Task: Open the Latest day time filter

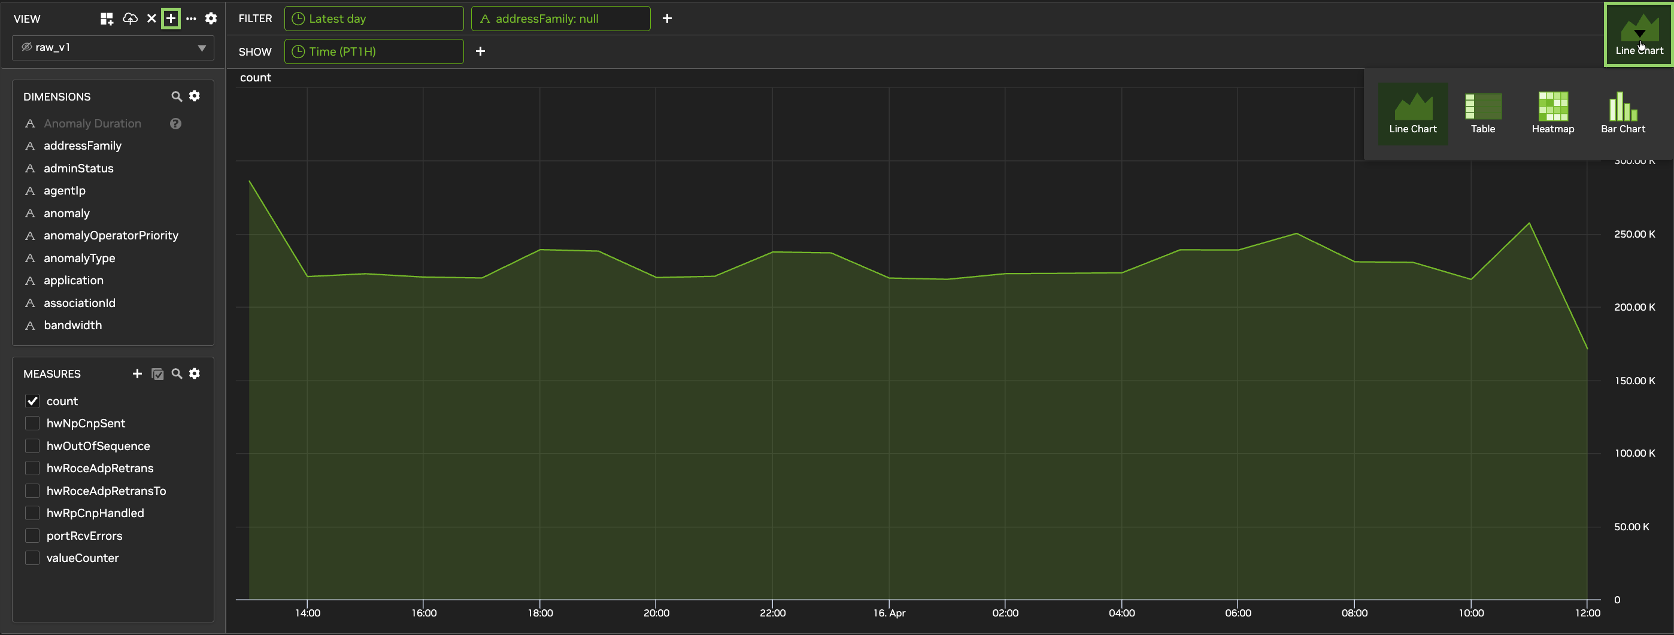Action: point(374,19)
